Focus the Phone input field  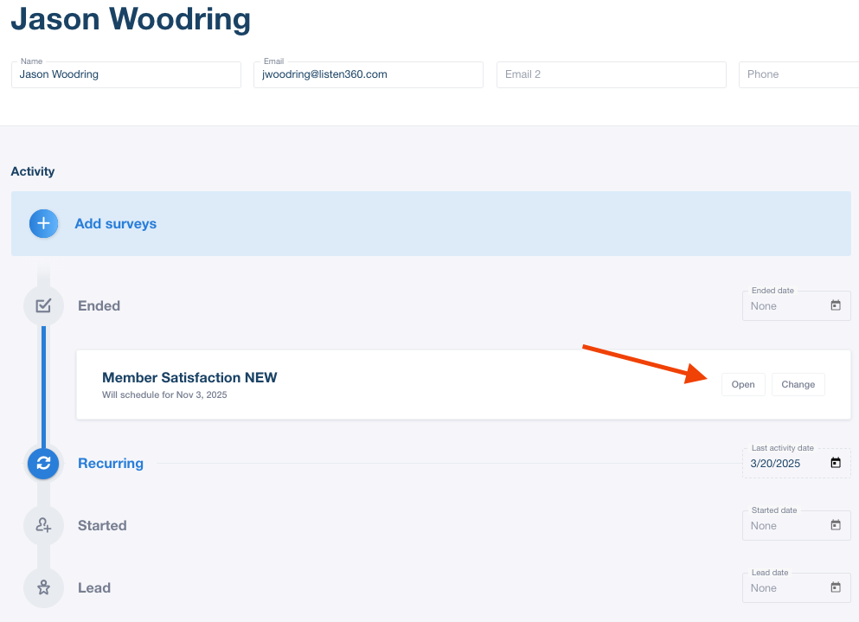point(798,74)
